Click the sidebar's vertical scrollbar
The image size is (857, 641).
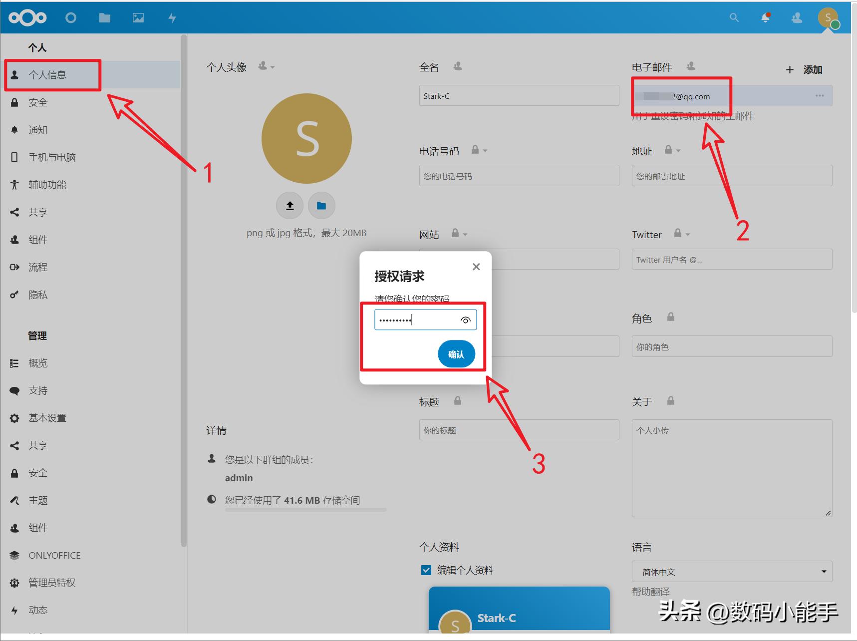point(184,291)
